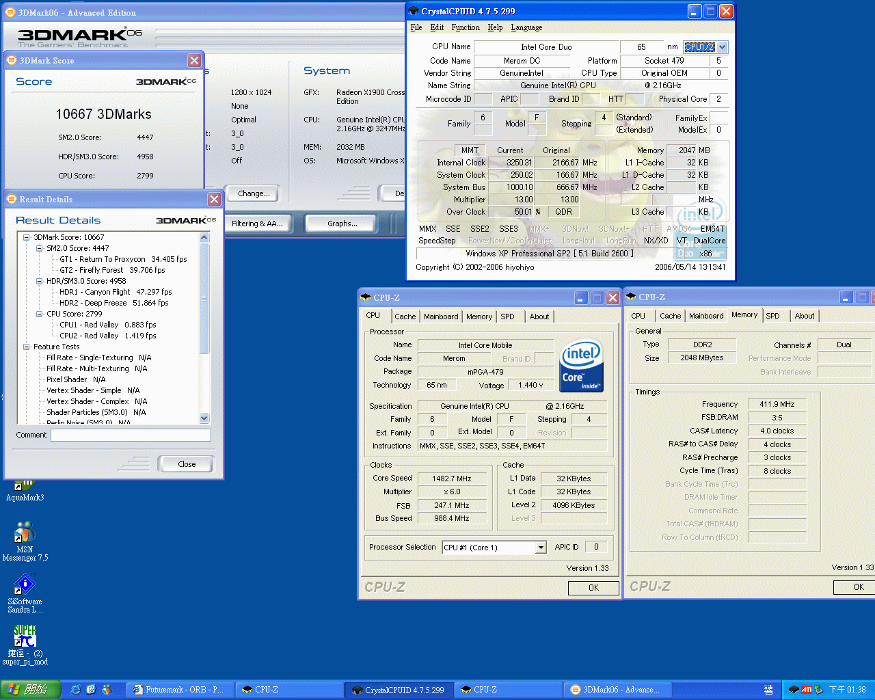Click the black chip icon in the system tray
The height and width of the screenshot is (700, 875).
pos(794,690)
